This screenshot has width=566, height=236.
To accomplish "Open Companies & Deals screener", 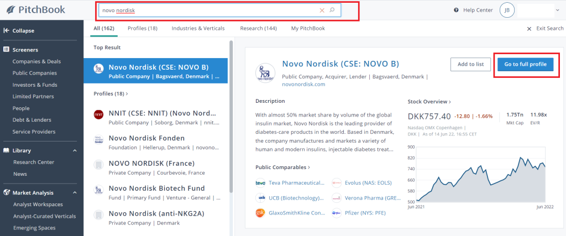I will 37,61.
